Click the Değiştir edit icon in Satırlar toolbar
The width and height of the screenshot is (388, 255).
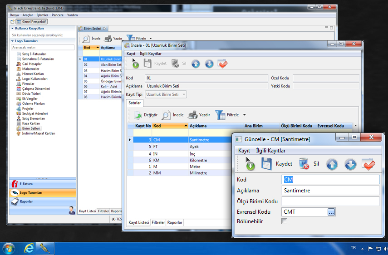coord(136,115)
